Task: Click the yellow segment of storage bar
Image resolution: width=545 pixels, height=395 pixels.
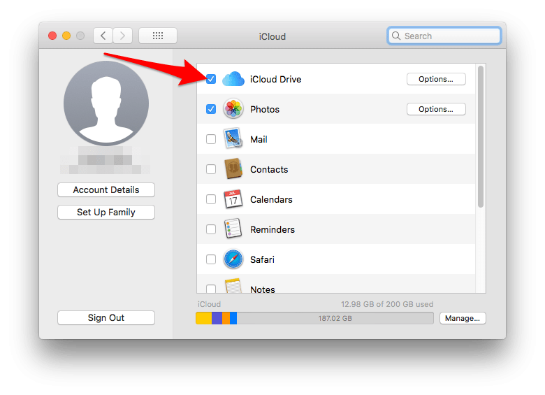Action: coord(204,318)
